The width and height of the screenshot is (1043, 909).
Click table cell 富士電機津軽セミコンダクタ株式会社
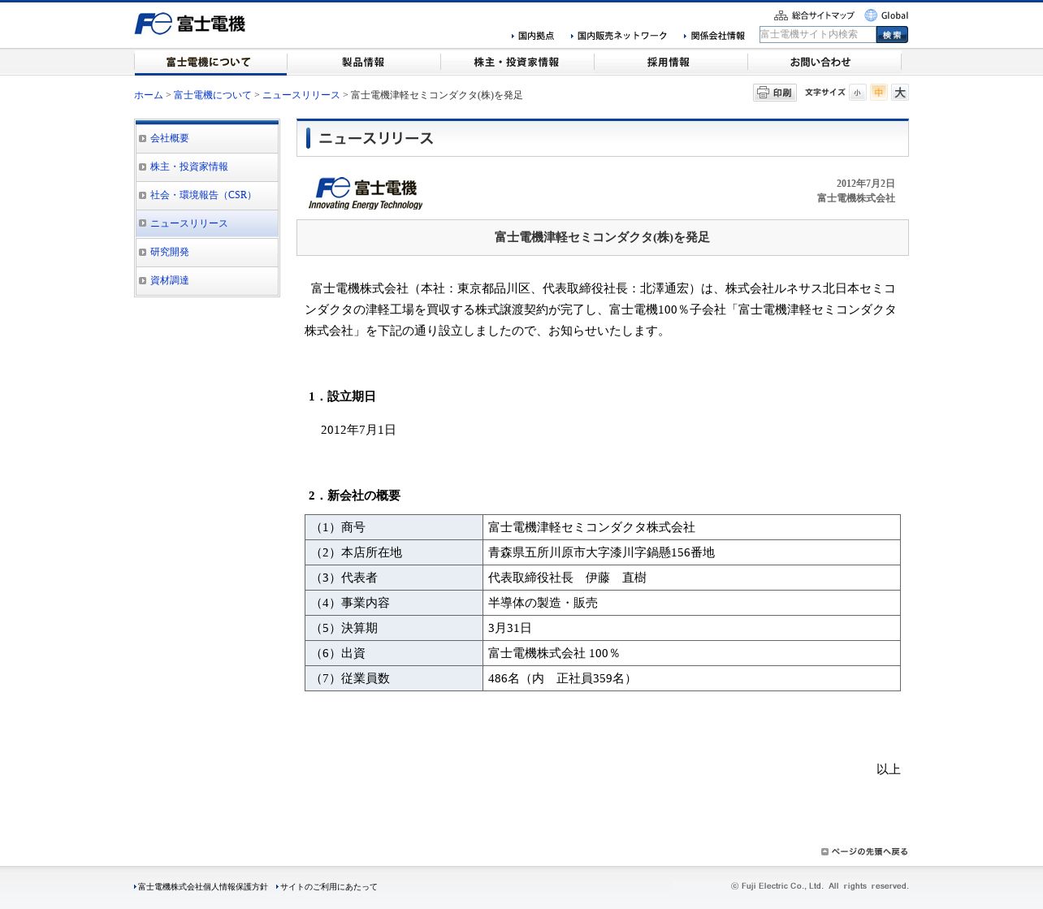click(691, 527)
